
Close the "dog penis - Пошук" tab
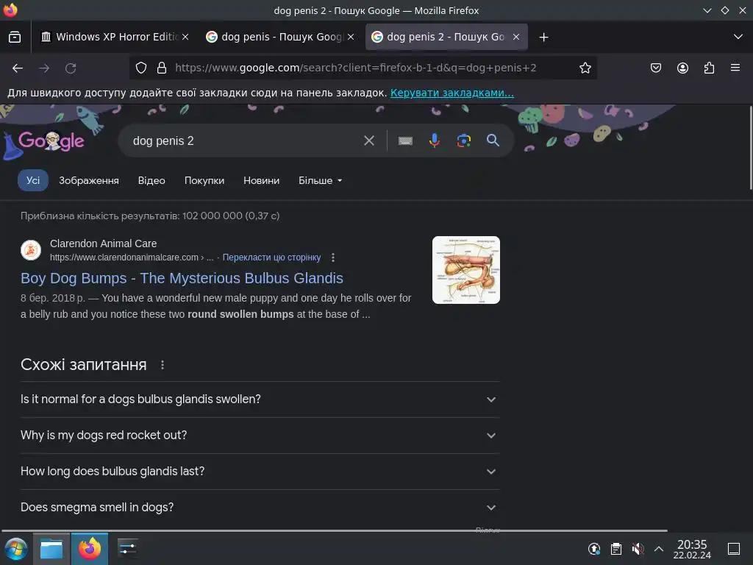(x=351, y=37)
